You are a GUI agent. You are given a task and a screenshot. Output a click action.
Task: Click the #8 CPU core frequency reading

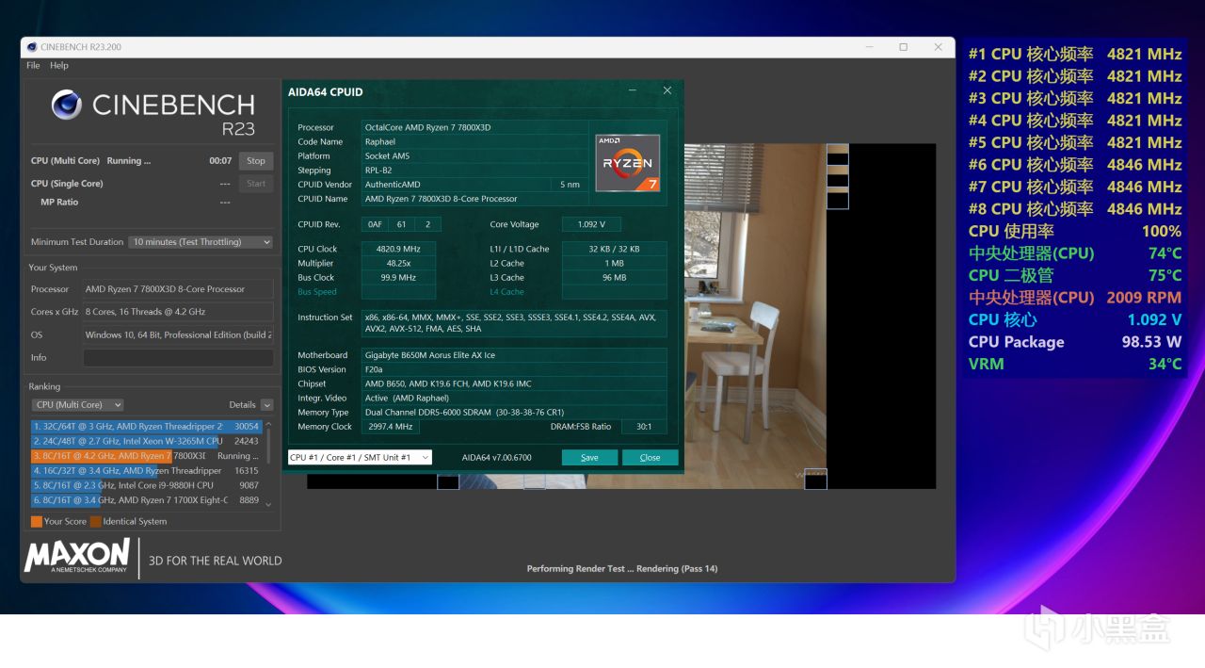click(1075, 208)
